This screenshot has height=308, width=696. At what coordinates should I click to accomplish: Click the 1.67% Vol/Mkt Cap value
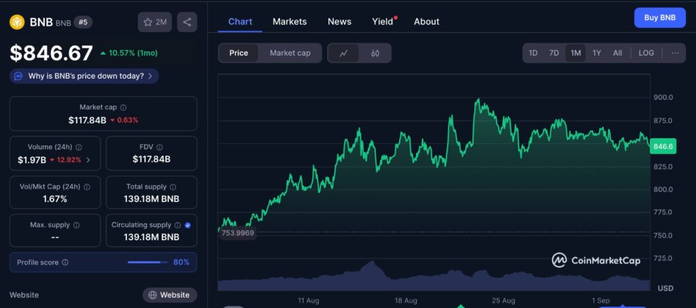point(54,199)
